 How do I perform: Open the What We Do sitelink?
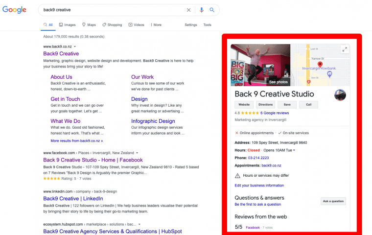tap(66, 121)
